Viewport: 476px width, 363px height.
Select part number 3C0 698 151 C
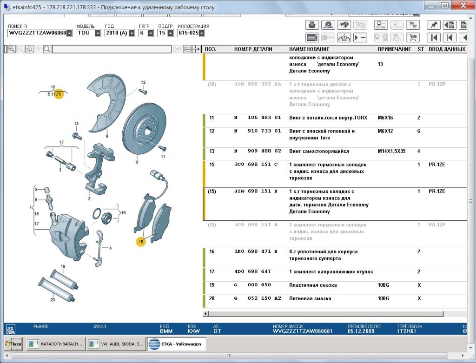pyautogui.click(x=256, y=165)
